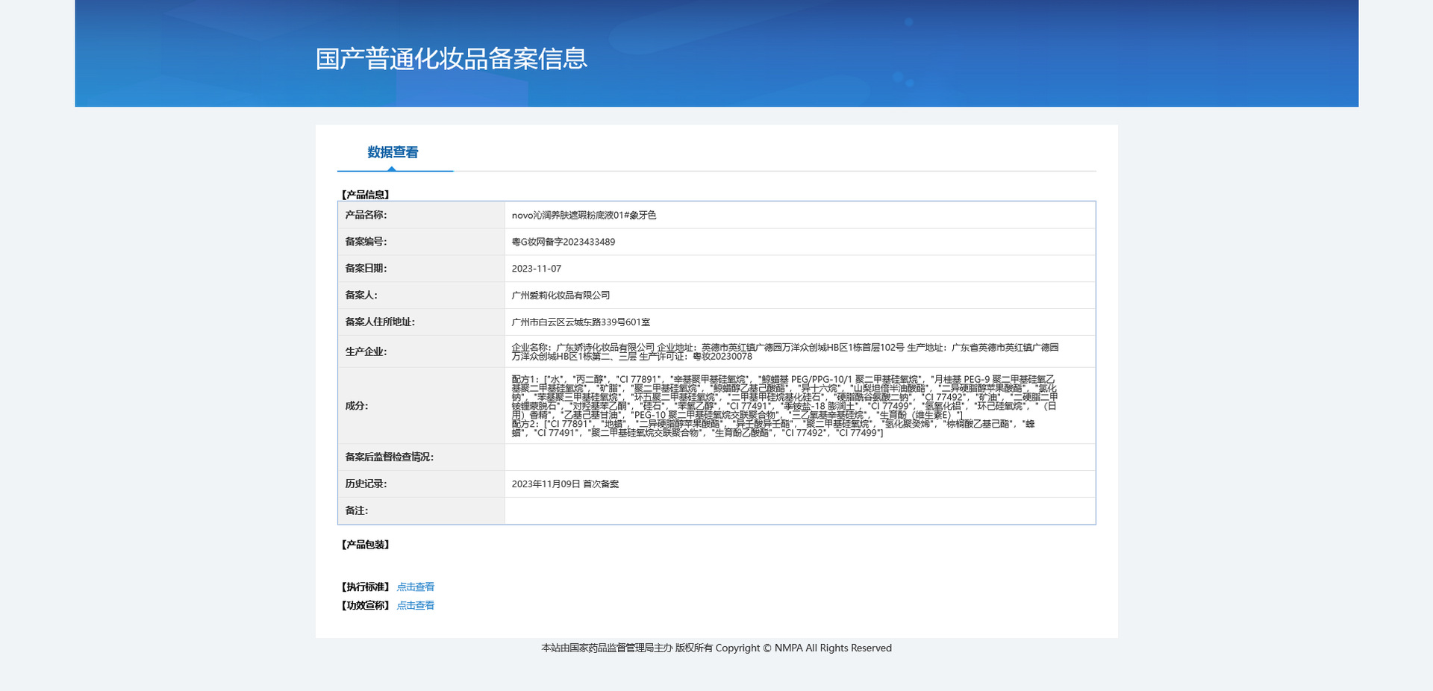Select filing number 粤G妆网备字2023433489

(x=563, y=242)
